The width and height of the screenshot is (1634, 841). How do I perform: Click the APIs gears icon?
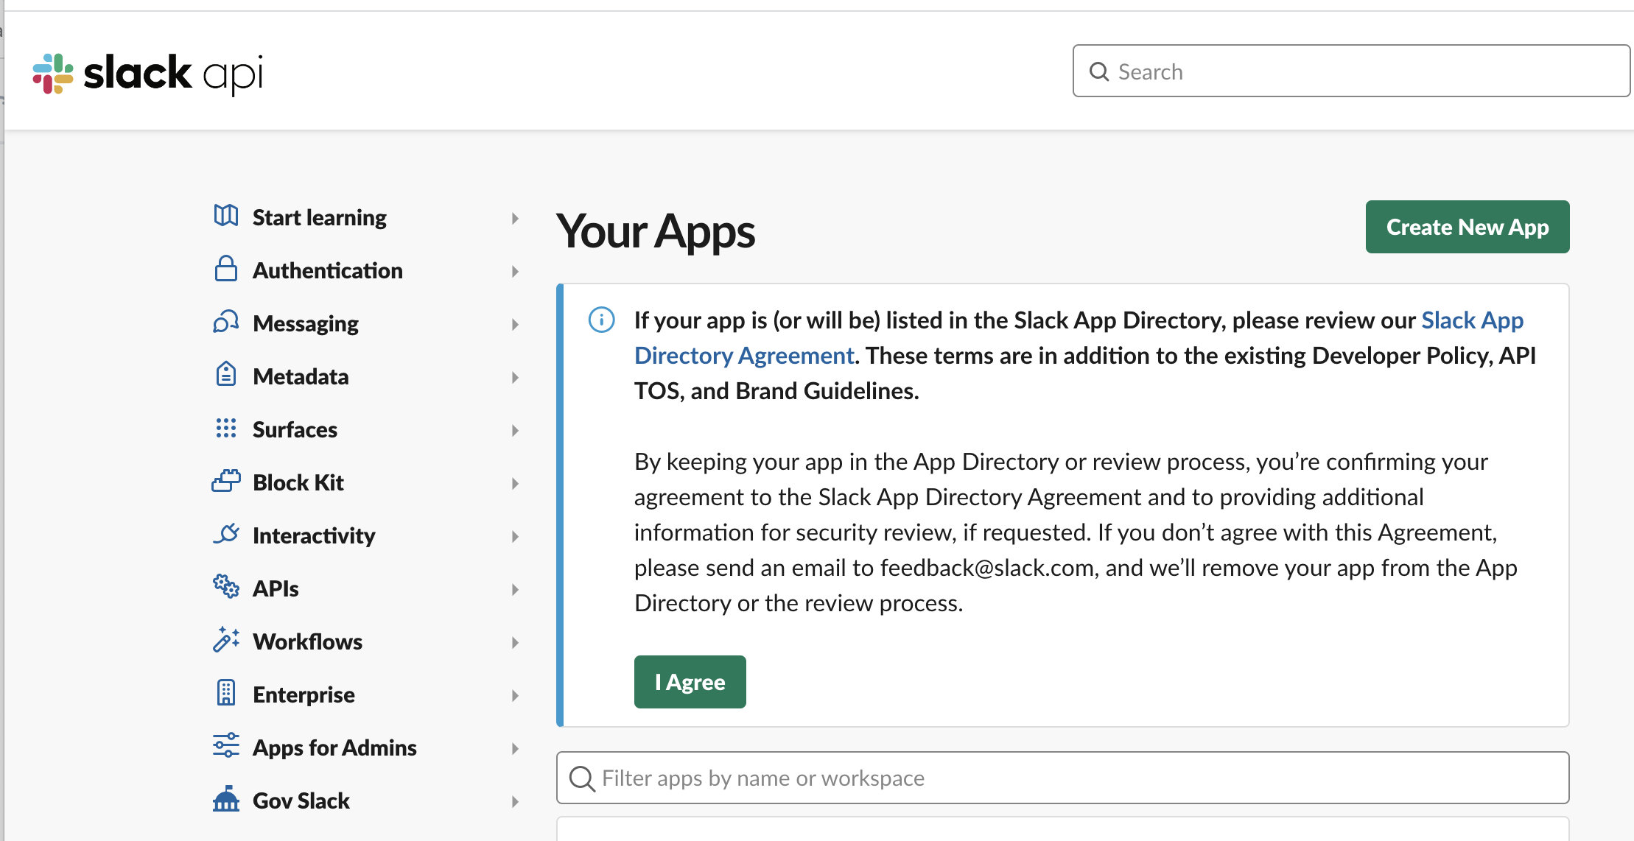pos(226,586)
